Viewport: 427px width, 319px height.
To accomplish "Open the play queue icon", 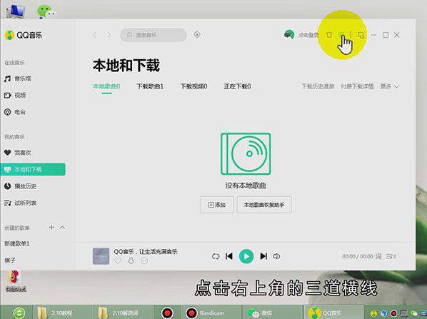I will pyautogui.click(x=391, y=256).
